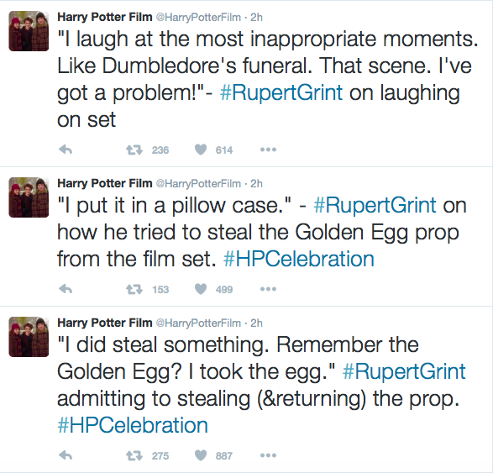Retweet the tweet with 153 retweets

[134, 289]
